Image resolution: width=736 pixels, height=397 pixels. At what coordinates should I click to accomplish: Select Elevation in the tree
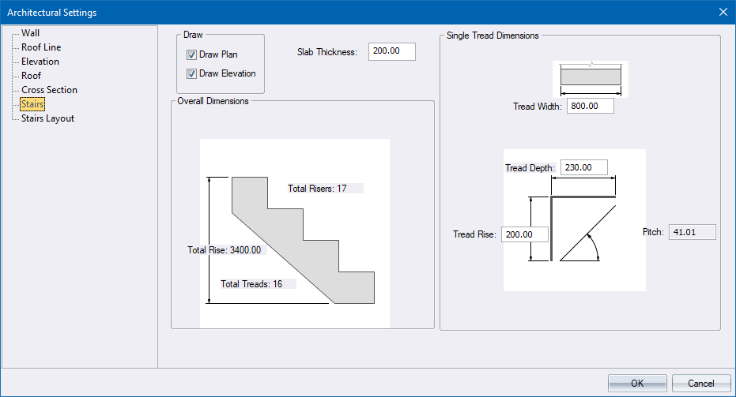point(40,62)
